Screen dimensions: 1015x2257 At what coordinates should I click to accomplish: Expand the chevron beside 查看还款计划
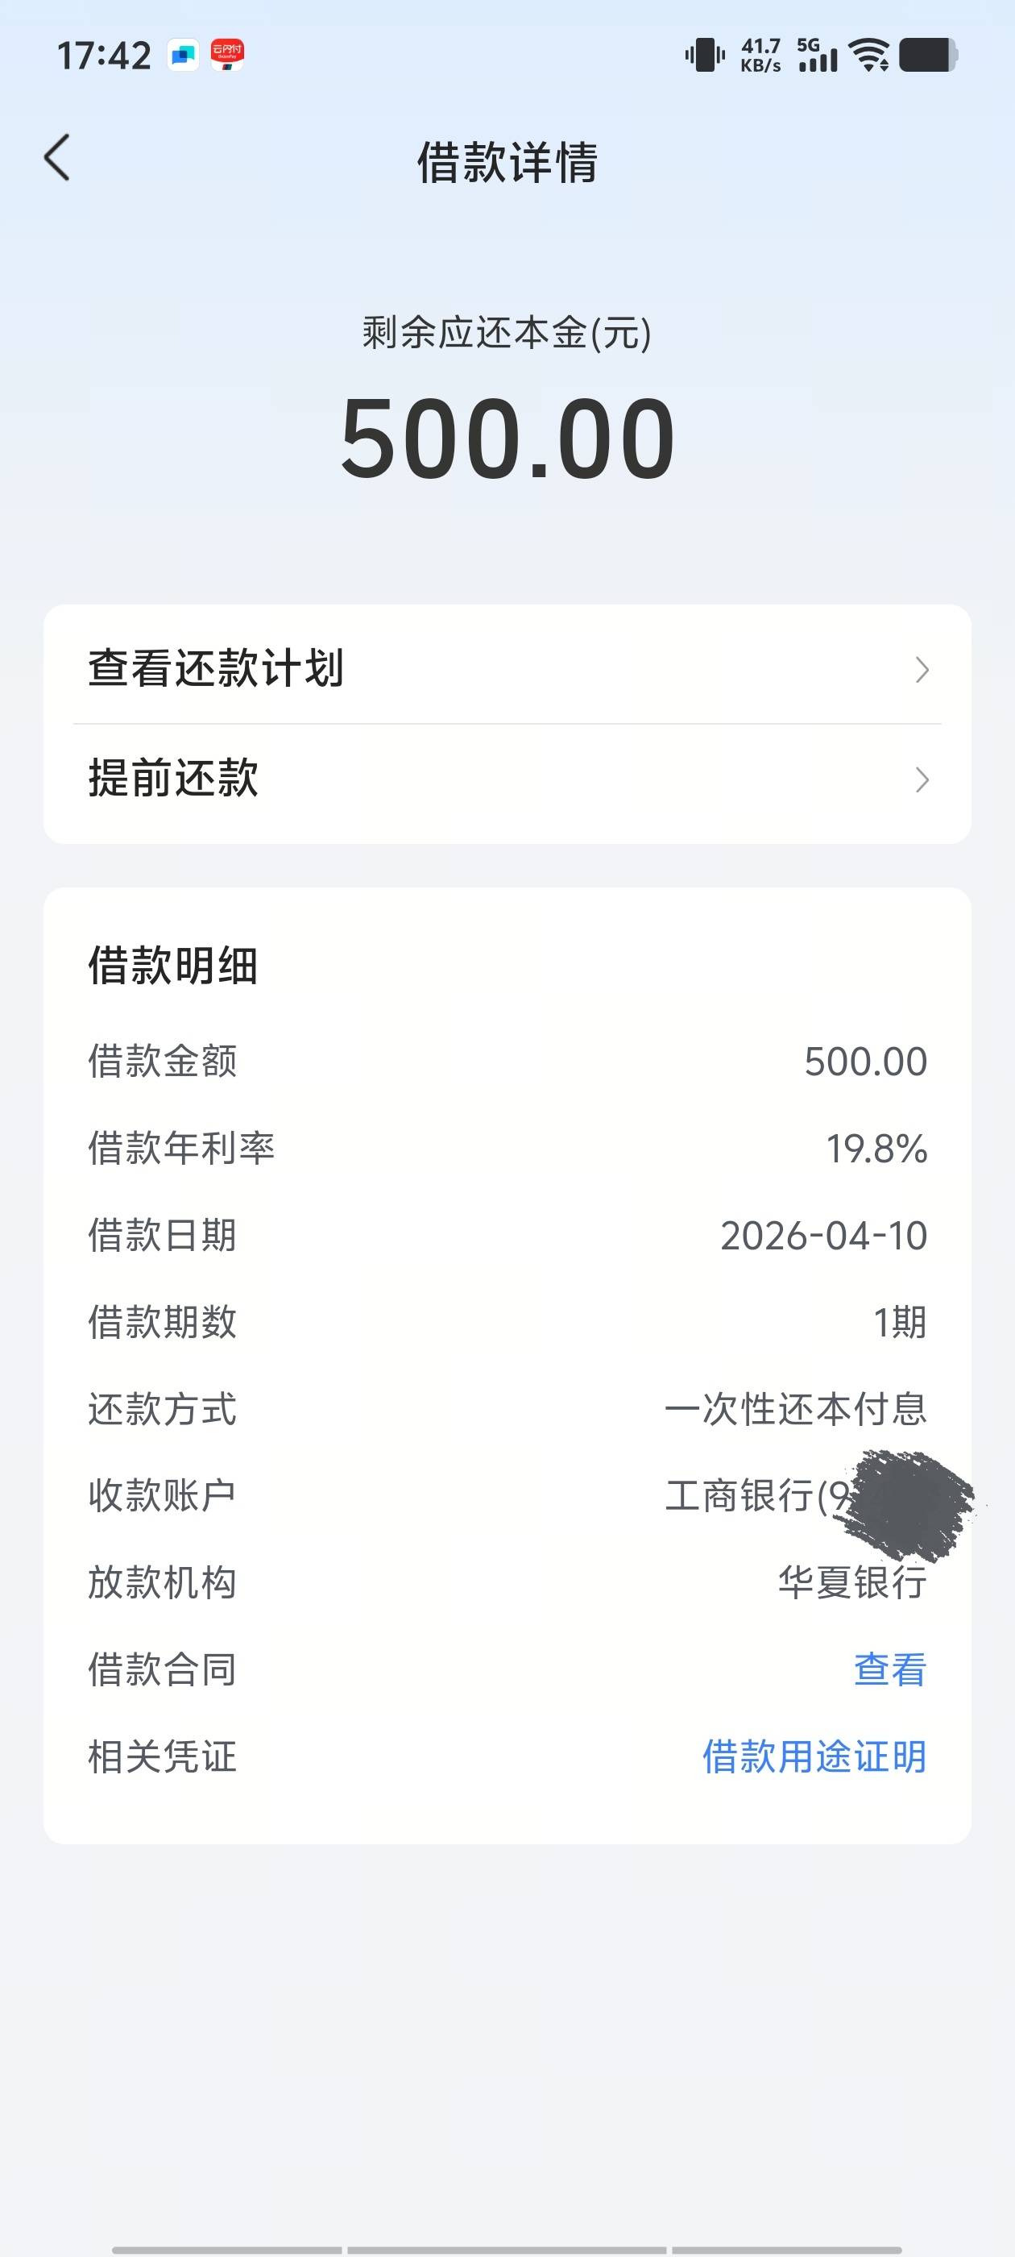[x=922, y=671]
